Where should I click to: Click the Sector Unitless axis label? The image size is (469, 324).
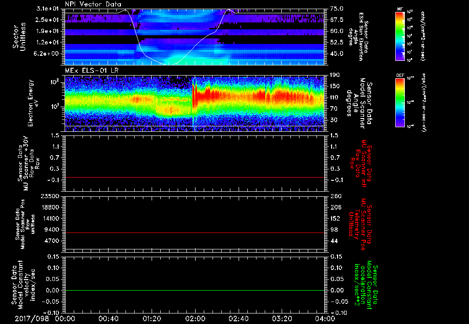click(x=19, y=36)
